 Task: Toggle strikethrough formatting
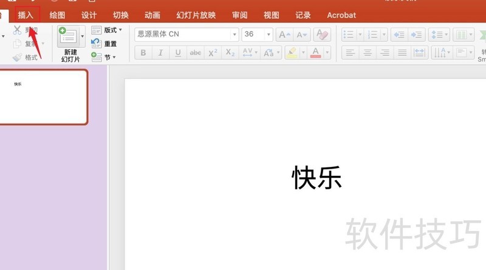click(x=195, y=53)
